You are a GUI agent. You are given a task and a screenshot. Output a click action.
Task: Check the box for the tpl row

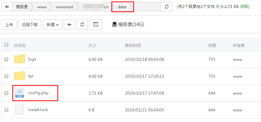pos(6,76)
